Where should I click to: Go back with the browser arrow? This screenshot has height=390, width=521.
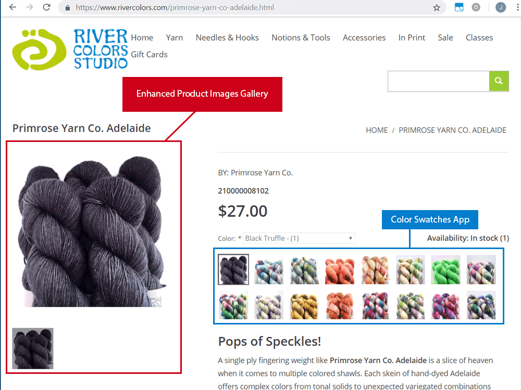coord(13,7)
